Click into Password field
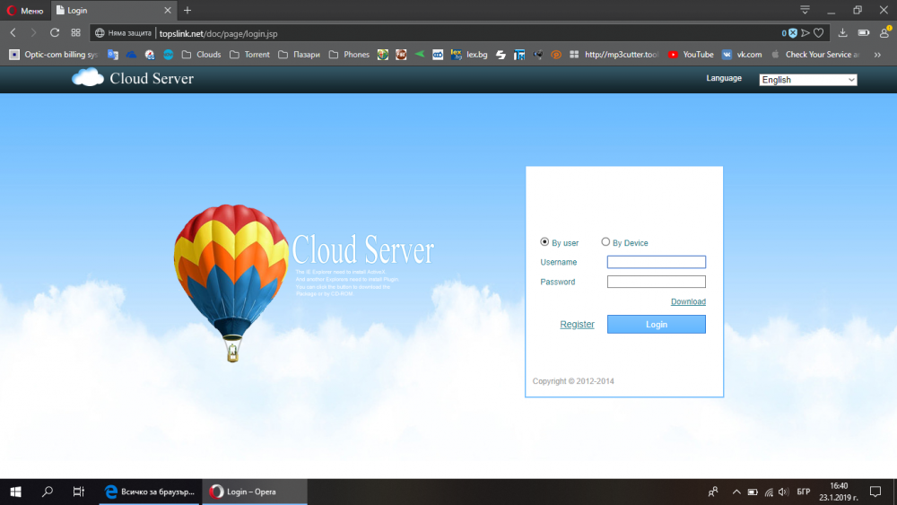The width and height of the screenshot is (897, 505). click(x=657, y=282)
